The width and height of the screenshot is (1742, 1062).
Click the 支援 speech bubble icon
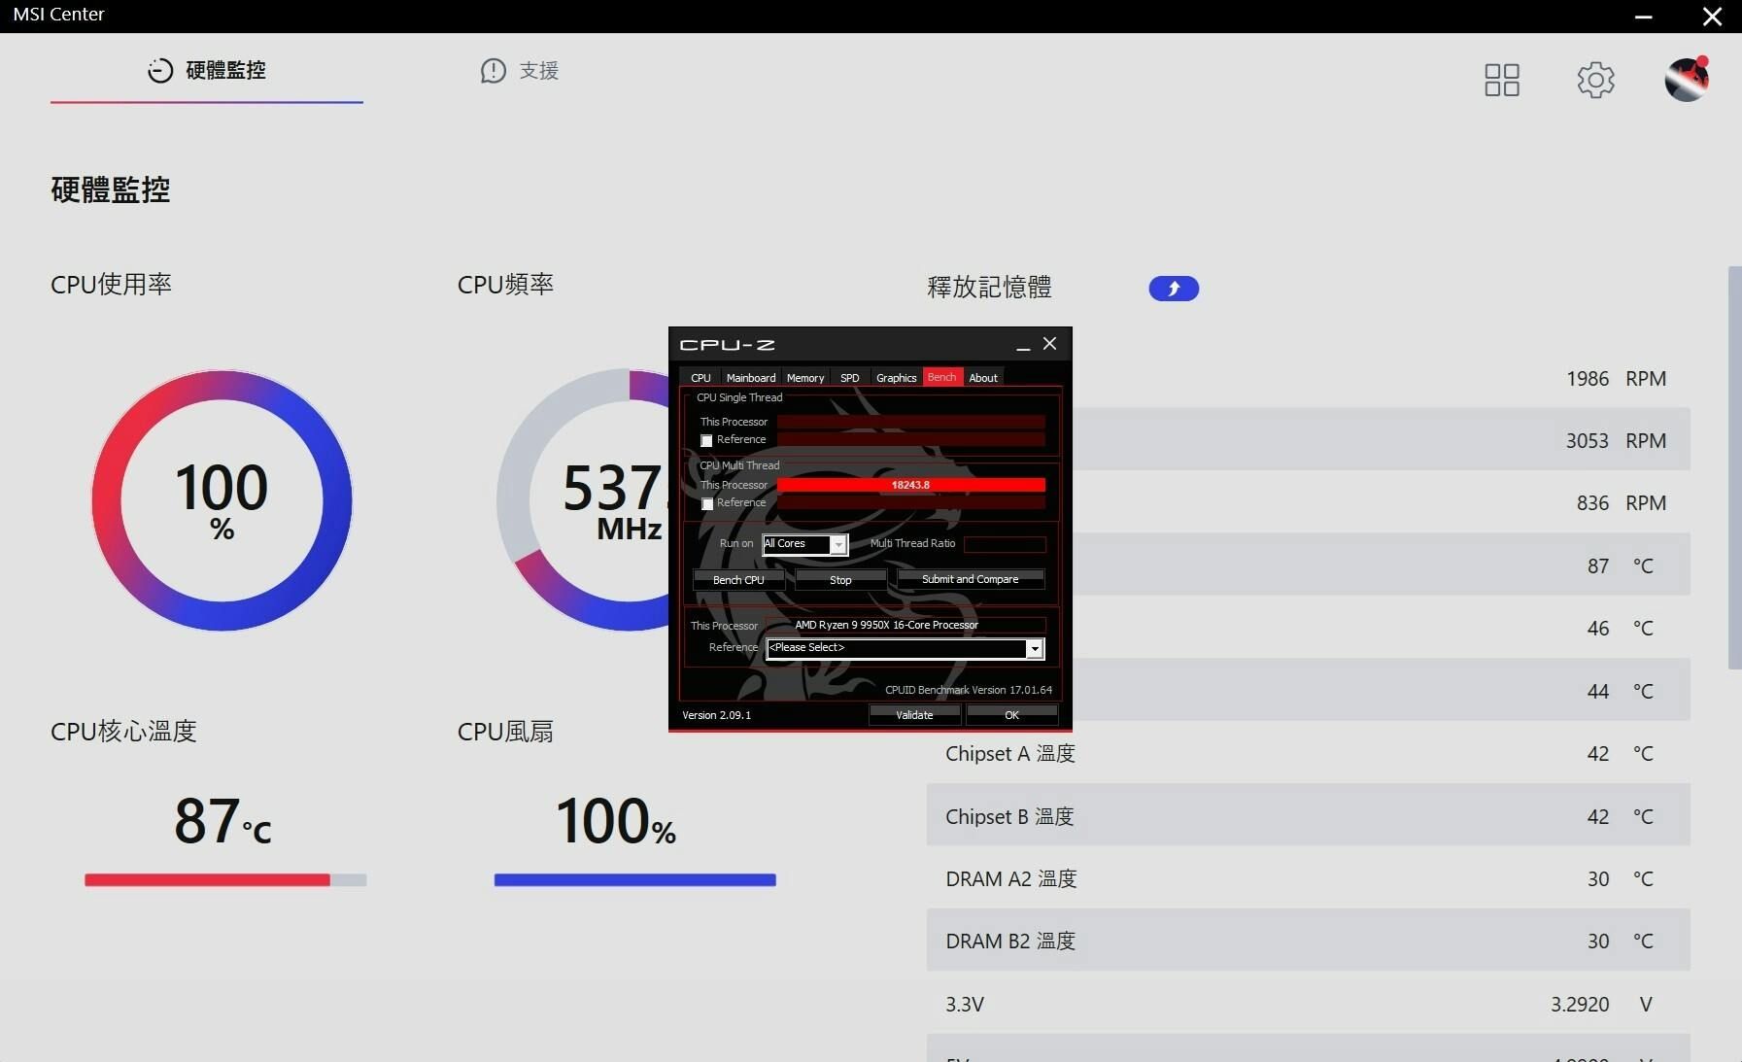click(494, 70)
